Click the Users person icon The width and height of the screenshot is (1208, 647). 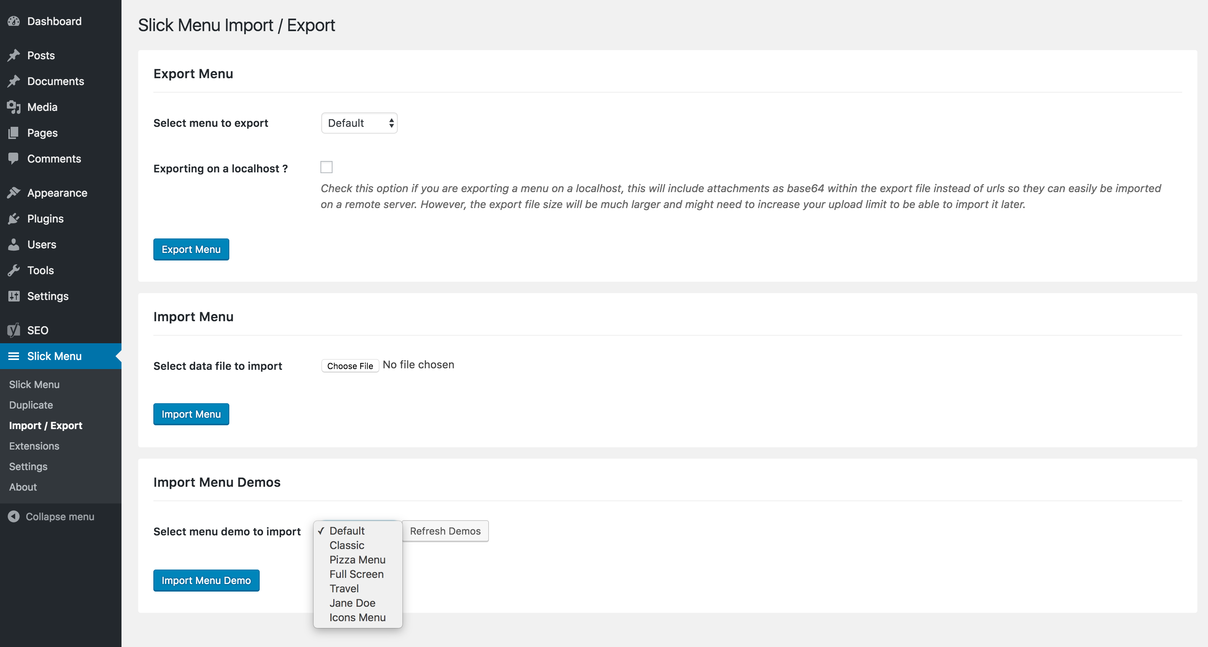tap(14, 245)
